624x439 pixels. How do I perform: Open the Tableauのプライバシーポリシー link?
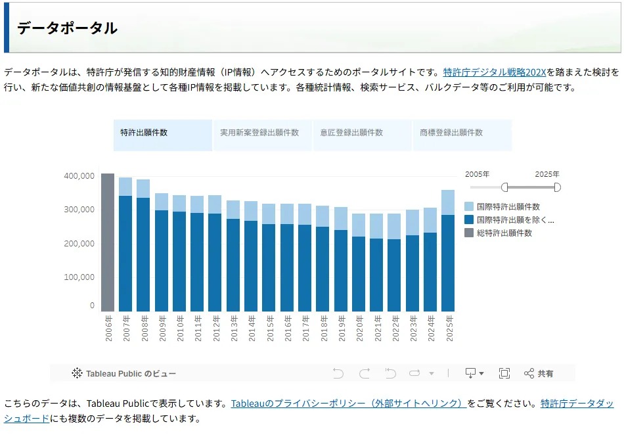point(349,404)
